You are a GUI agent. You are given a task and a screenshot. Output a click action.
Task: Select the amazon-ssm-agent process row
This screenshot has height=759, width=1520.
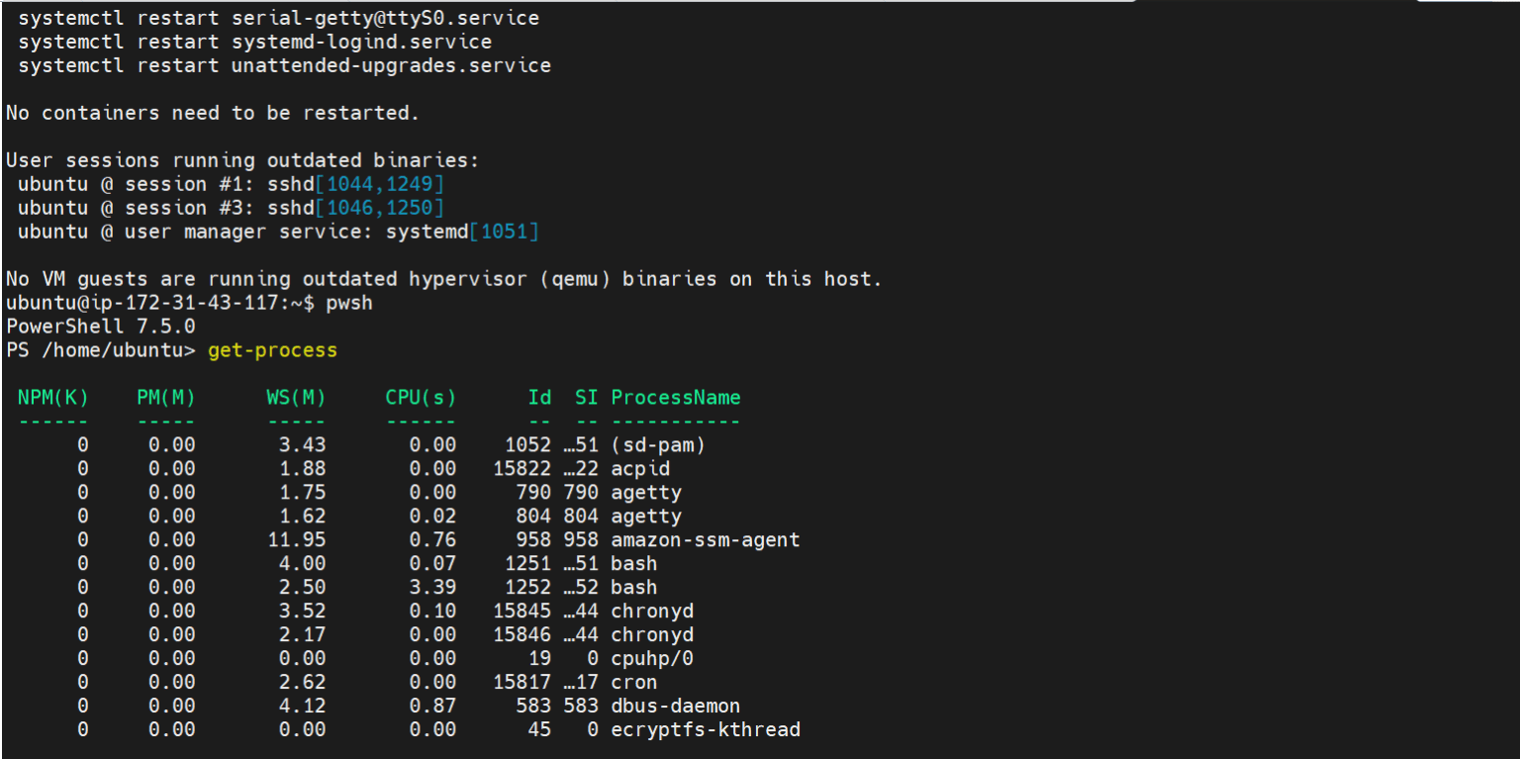705,539
